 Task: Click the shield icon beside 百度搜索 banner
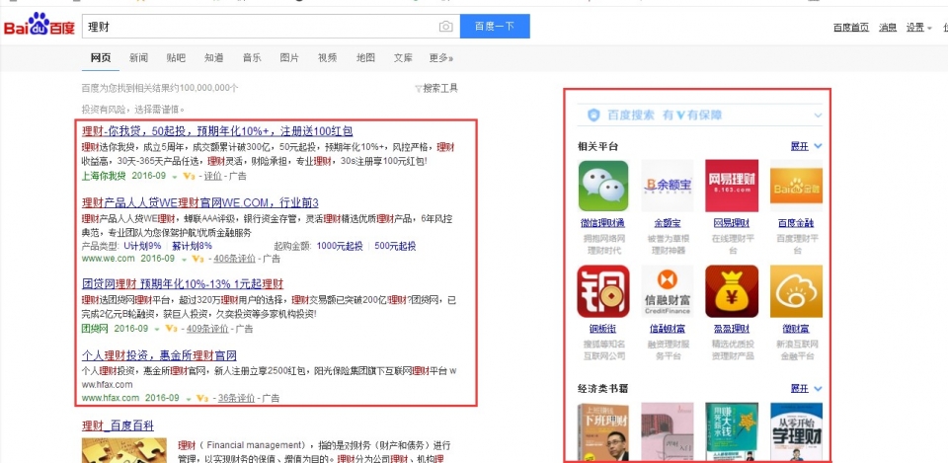tap(593, 115)
